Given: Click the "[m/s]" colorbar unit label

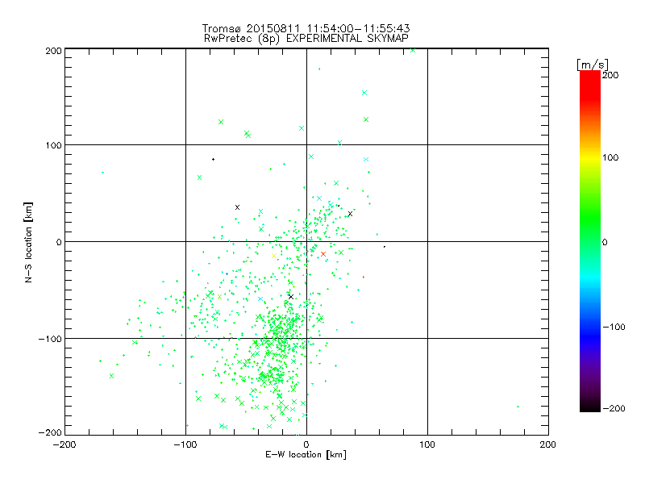Looking at the screenshot, I should [593, 65].
